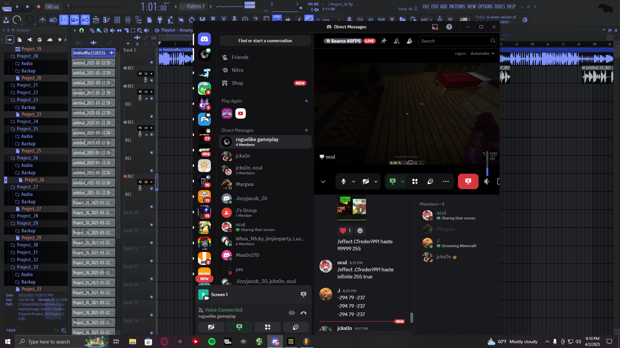Expand screen share options arrow

click(x=402, y=182)
